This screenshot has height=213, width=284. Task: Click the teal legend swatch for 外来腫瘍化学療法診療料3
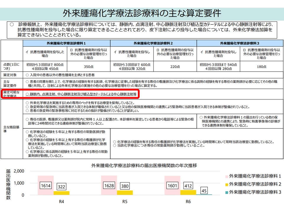pos(226,192)
